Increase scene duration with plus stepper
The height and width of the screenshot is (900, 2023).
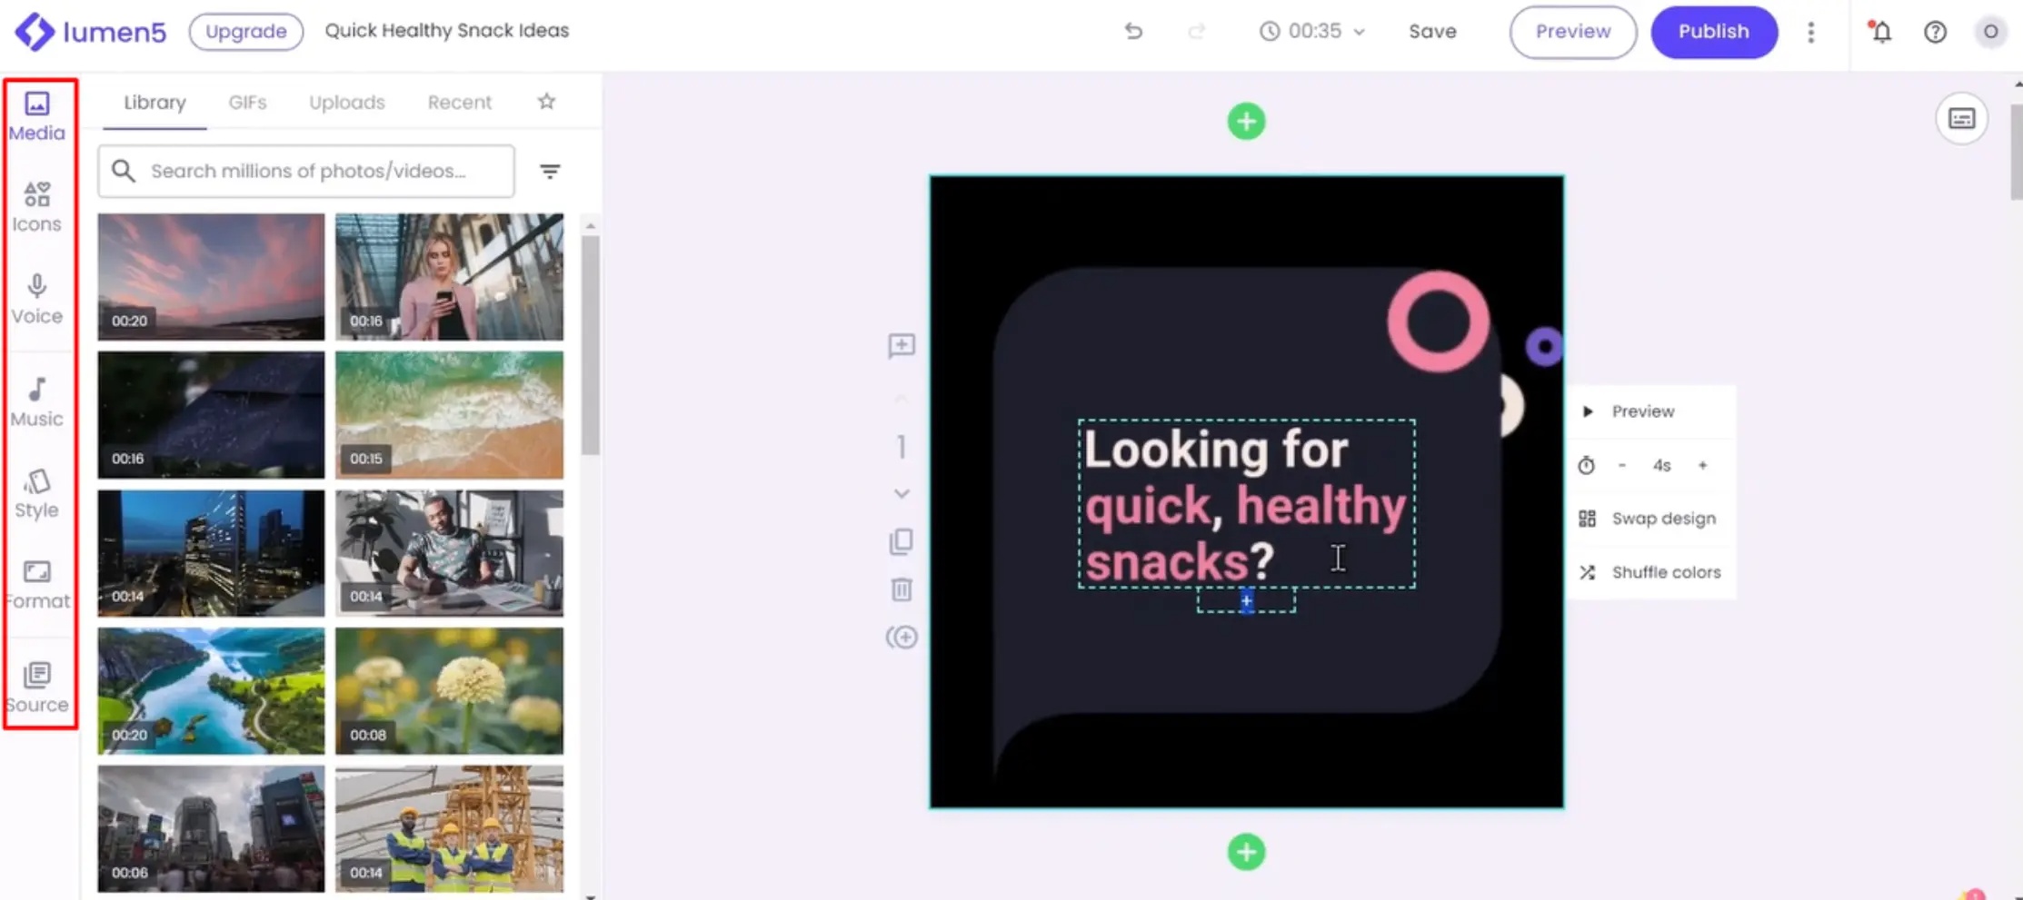tap(1702, 465)
